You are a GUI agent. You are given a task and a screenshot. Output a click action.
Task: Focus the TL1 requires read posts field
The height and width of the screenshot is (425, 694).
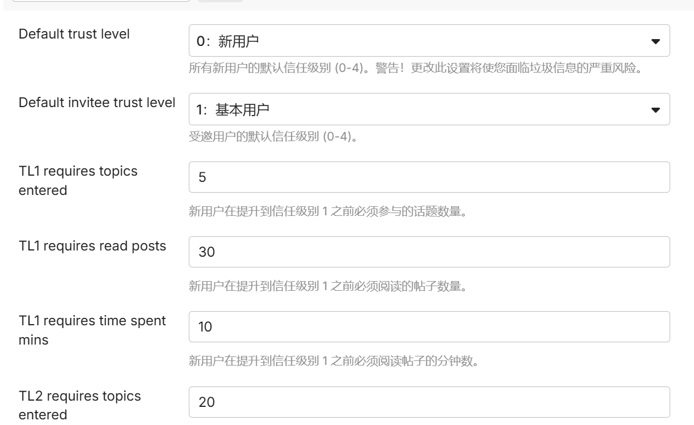(x=429, y=252)
